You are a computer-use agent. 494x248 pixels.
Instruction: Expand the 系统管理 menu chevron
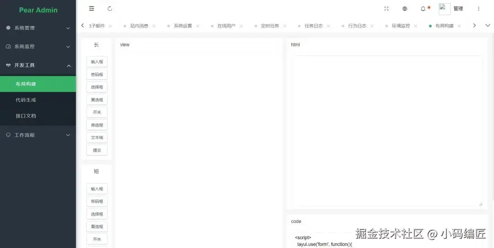point(68,28)
